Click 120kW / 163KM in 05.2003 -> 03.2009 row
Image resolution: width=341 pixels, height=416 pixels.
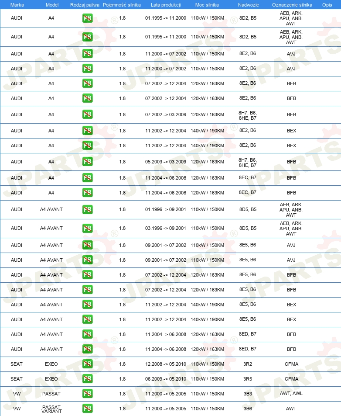click(x=207, y=162)
